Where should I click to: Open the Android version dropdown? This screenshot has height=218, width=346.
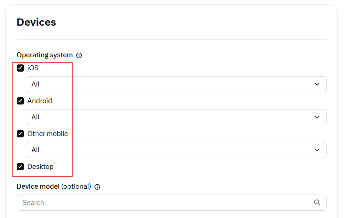tap(176, 117)
